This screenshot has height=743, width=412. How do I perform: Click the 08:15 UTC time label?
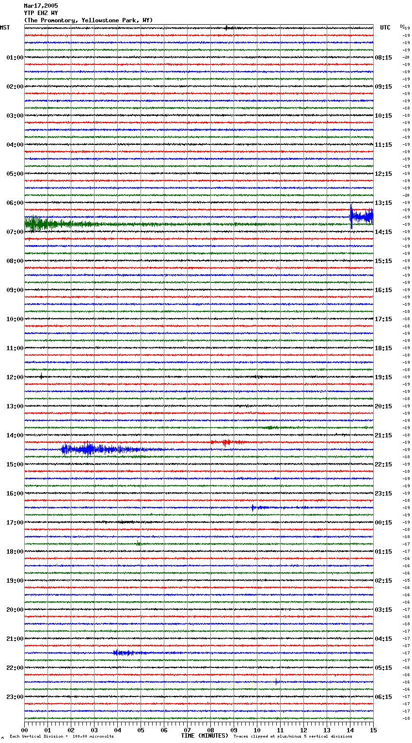point(383,58)
